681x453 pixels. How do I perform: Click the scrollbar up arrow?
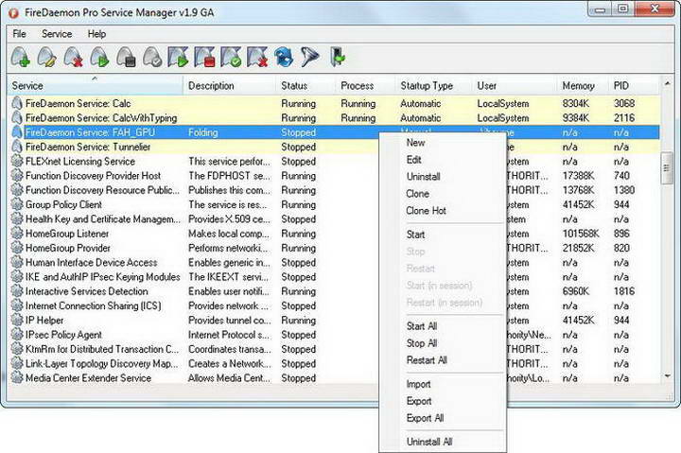pyautogui.click(x=667, y=82)
